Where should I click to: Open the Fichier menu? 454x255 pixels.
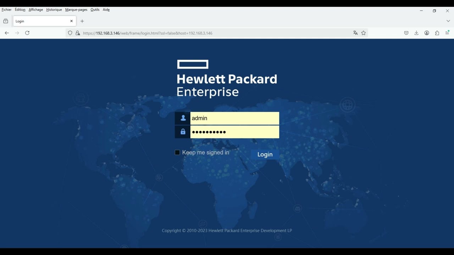(x=6, y=10)
